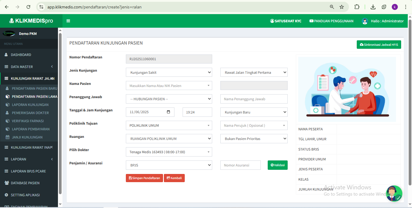Click the KLIKMEDISpro logo
The width and height of the screenshot is (412, 208).
click(x=31, y=21)
